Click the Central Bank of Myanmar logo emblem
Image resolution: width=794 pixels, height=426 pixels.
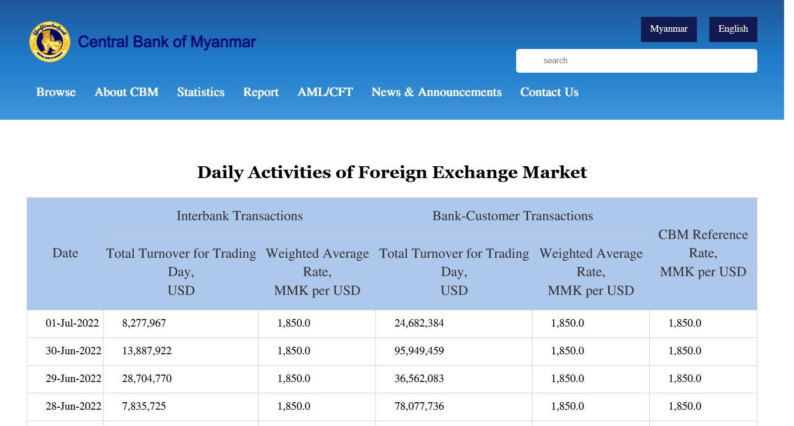(49, 42)
